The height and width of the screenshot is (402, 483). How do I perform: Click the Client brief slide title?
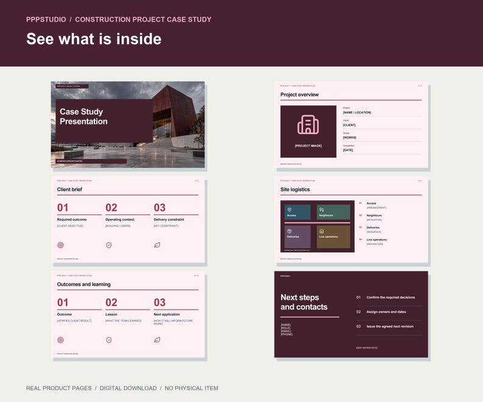tap(69, 189)
